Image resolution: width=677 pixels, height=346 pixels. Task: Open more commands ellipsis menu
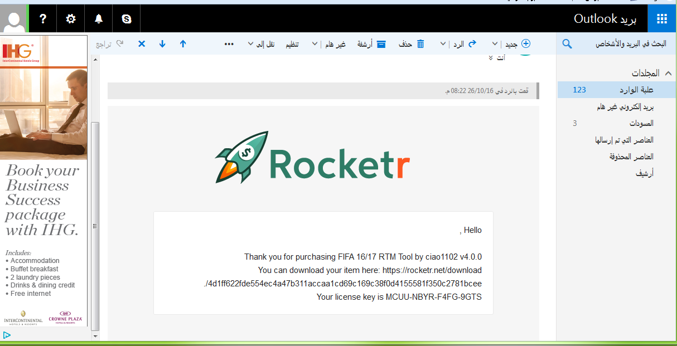point(229,44)
